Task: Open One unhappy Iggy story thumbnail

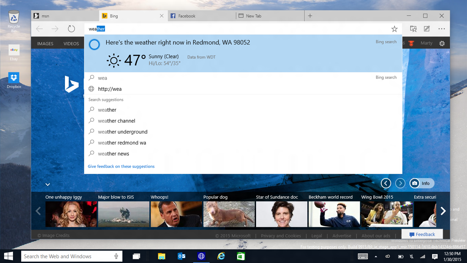Action: pyautogui.click(x=71, y=214)
